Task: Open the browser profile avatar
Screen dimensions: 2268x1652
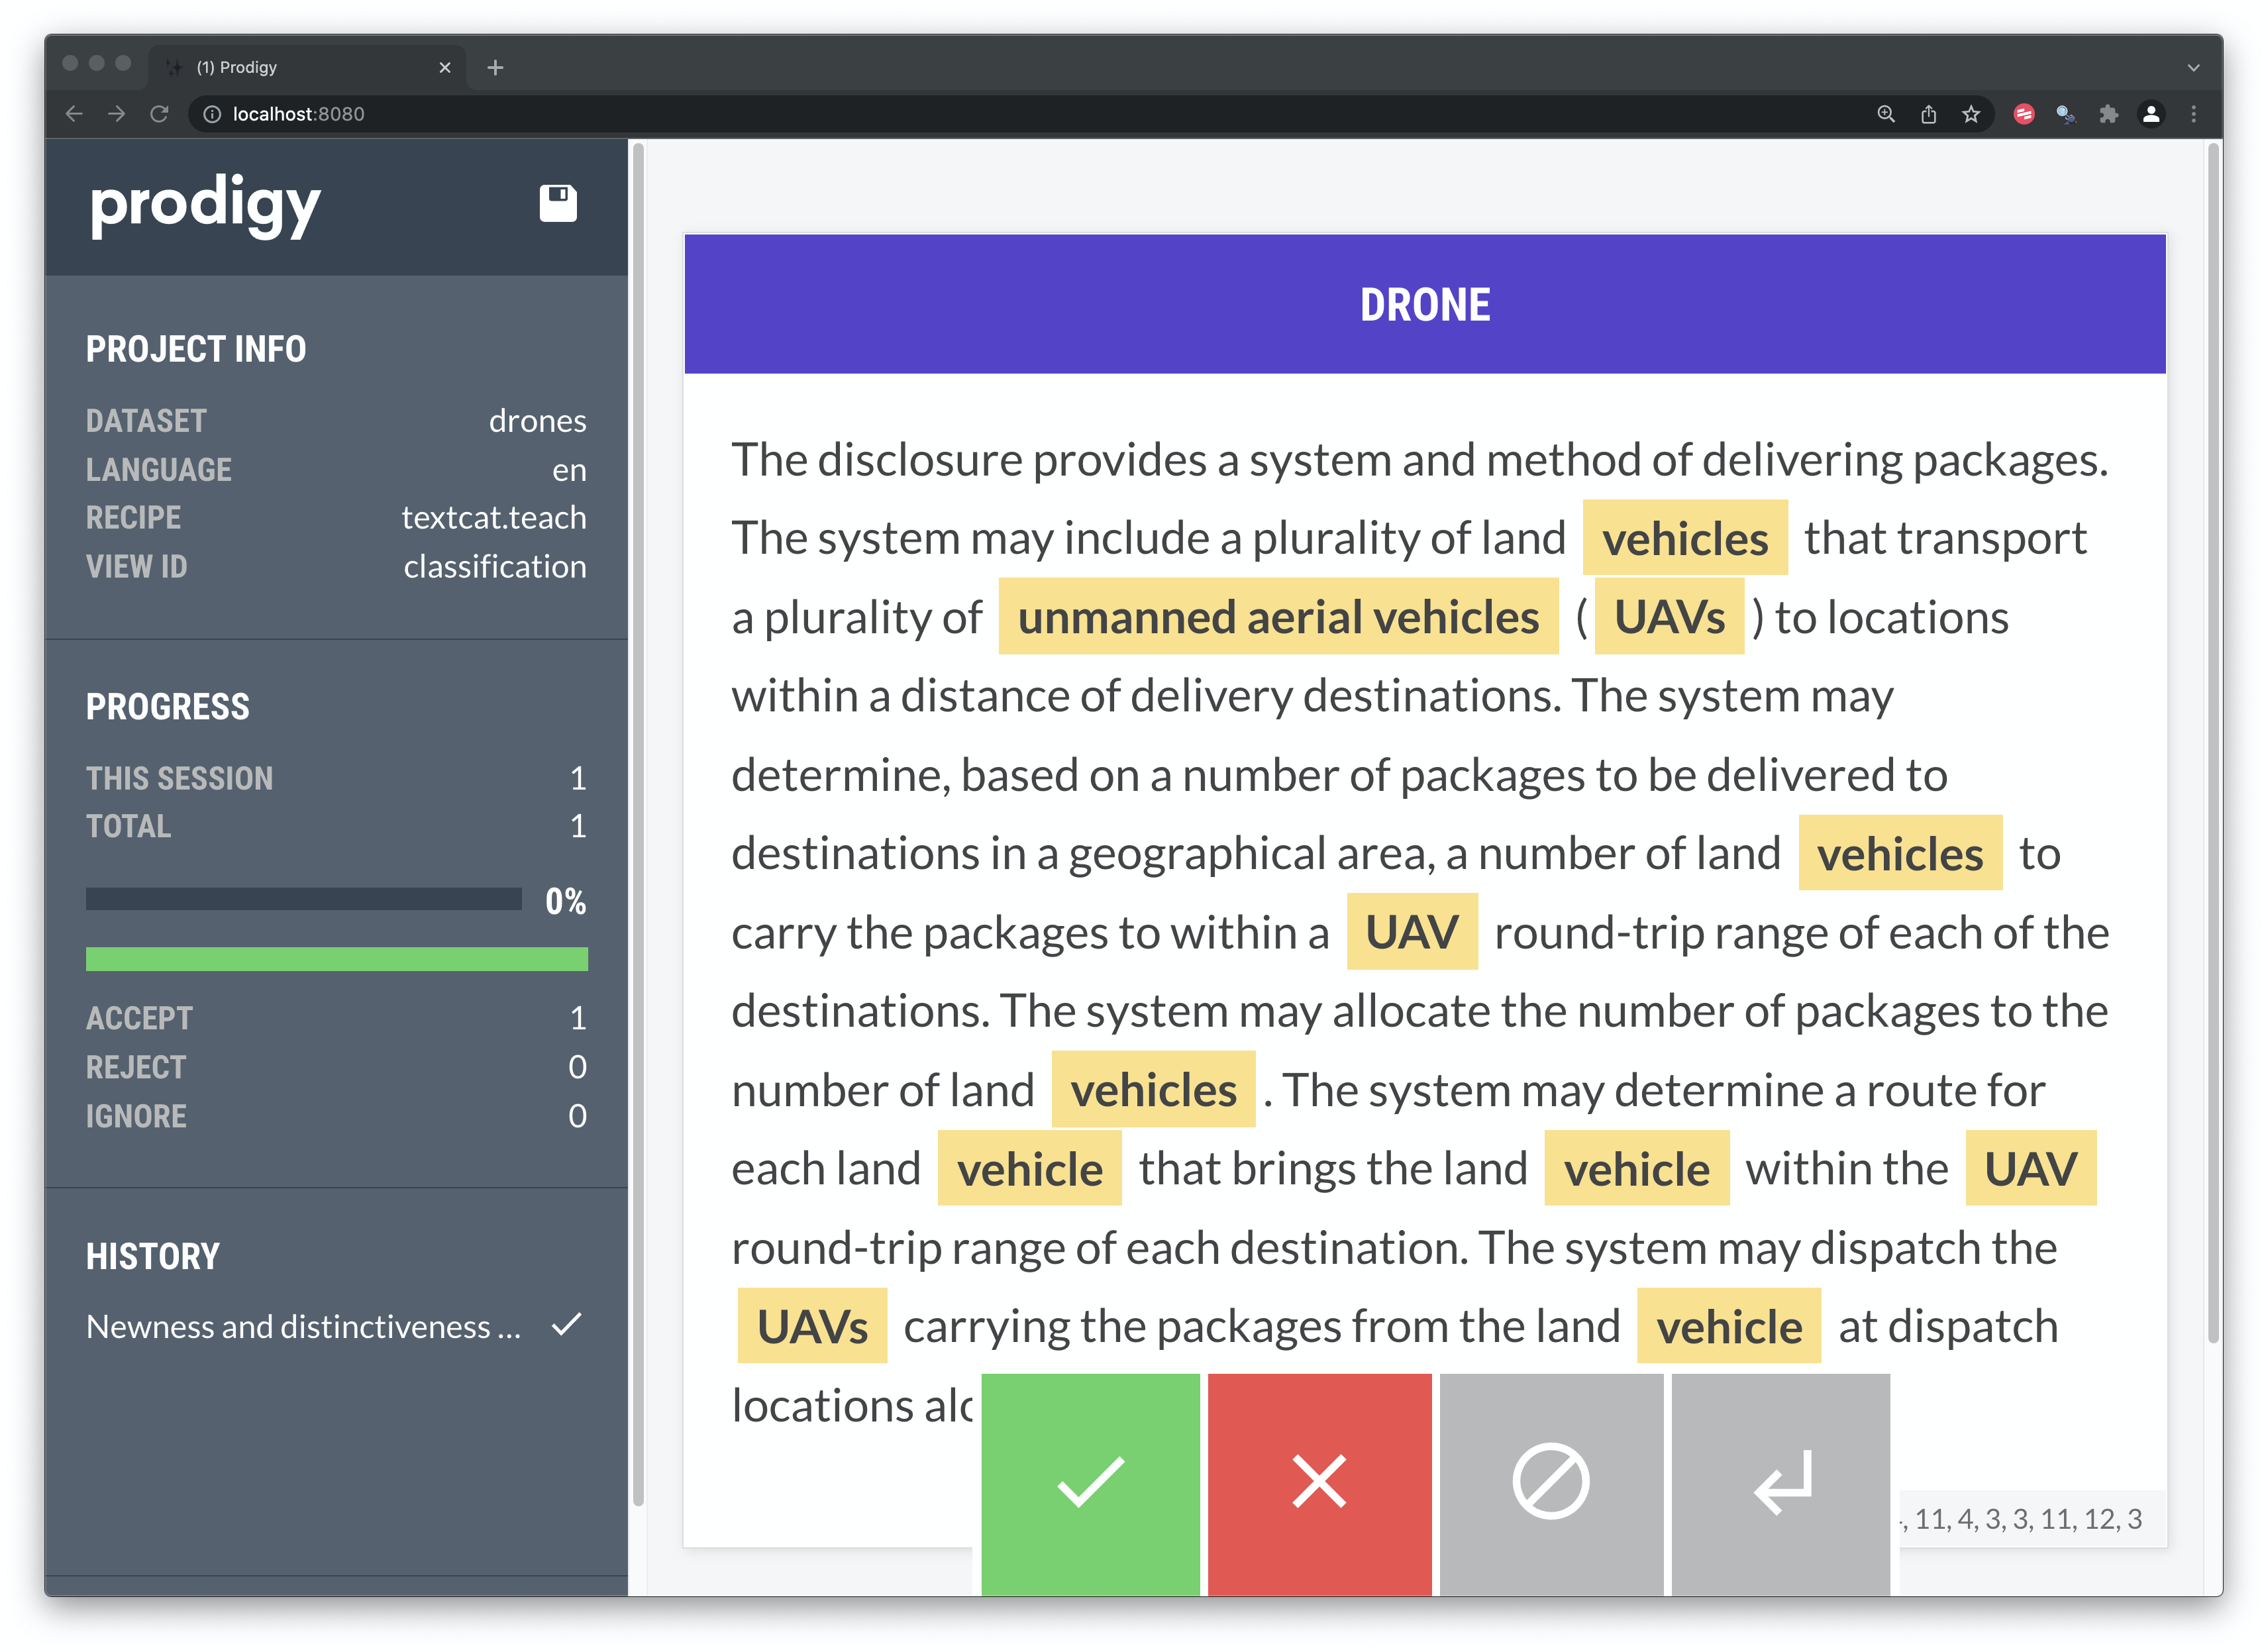Action: [2151, 114]
